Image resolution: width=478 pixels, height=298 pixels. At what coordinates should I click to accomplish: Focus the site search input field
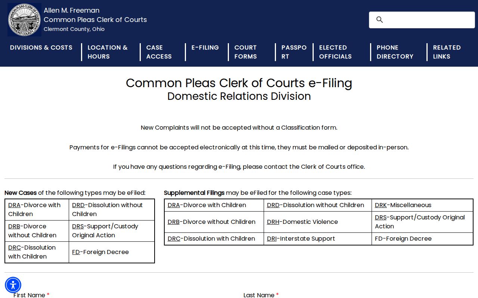point(422,20)
